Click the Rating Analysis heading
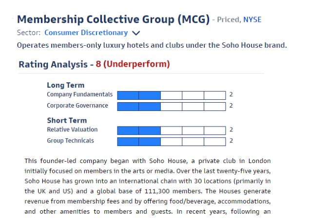This screenshot has height=219, width=310. pos(53,64)
